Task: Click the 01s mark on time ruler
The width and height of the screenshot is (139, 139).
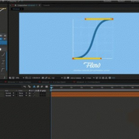Action: coord(61,88)
